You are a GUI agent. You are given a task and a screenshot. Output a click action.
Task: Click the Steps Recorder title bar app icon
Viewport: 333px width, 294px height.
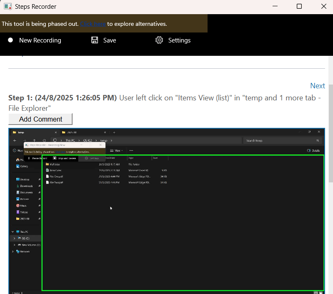pyautogui.click(x=8, y=7)
